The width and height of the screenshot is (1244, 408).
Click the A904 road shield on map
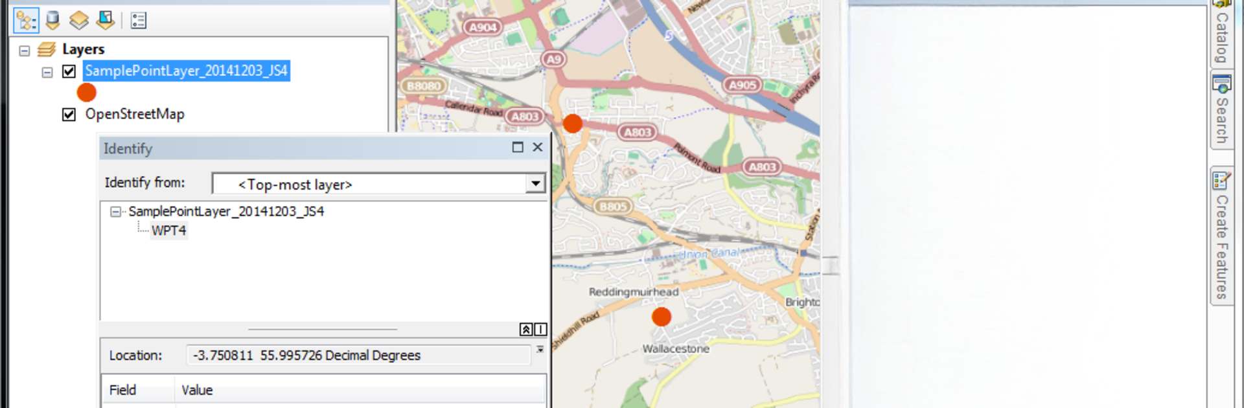tap(483, 27)
